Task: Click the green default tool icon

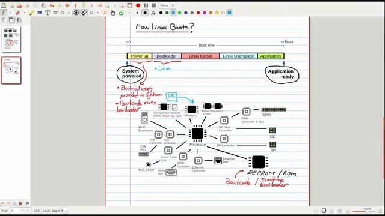Action: [x=121, y=13]
